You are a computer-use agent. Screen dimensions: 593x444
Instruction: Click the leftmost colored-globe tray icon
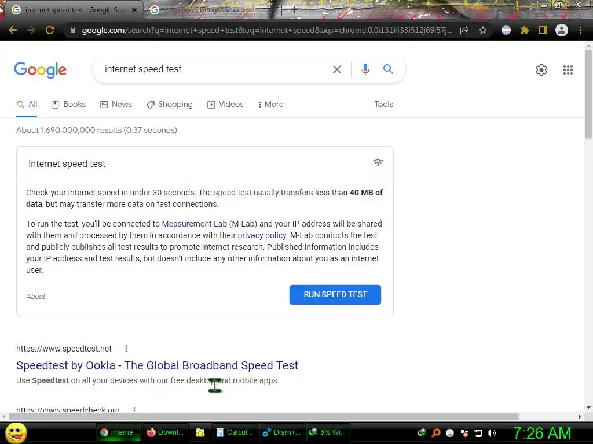422,432
